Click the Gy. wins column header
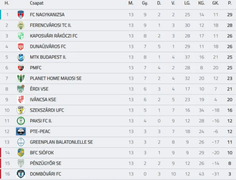This screenshot has height=180, width=236. (x=145, y=3)
